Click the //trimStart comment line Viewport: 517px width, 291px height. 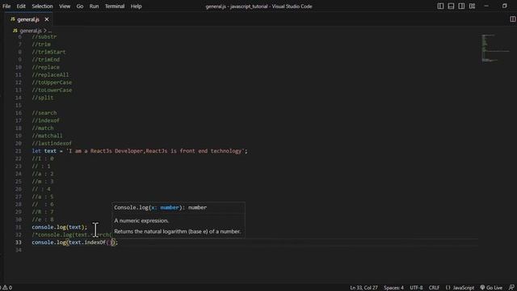[48, 52]
